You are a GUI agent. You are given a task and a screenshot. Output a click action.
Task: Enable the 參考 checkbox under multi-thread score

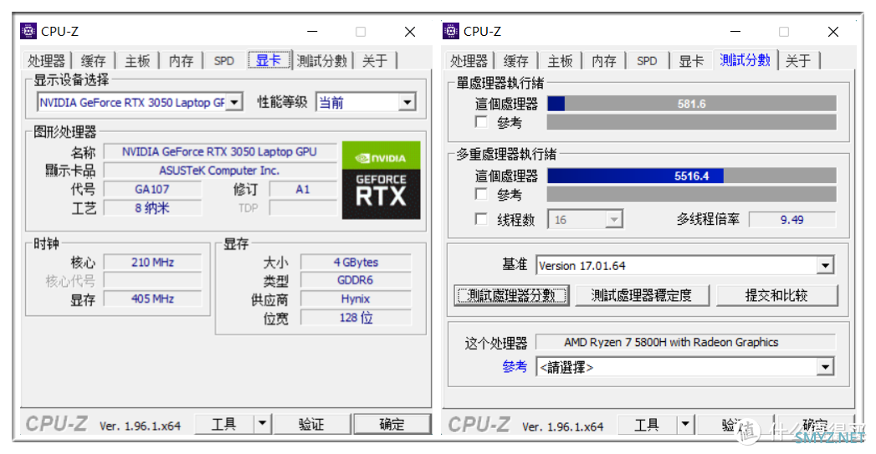[480, 194]
